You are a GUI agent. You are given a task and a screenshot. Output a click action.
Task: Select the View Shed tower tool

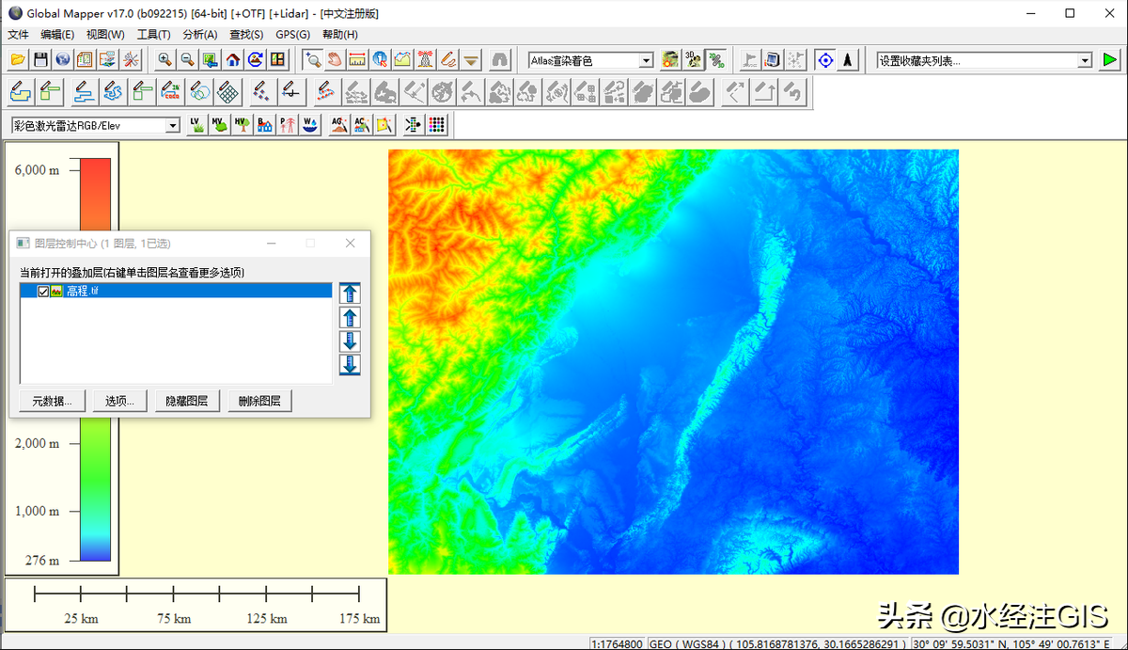[425, 59]
